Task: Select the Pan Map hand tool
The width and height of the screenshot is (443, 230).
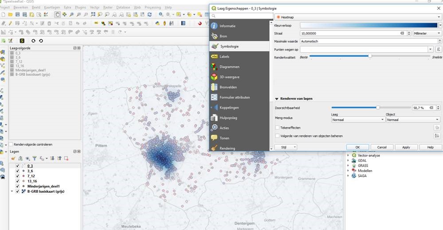Action: (x=57, y=14)
